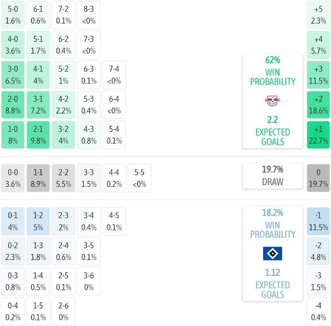Select the -1 goal margin box

pos(319,222)
